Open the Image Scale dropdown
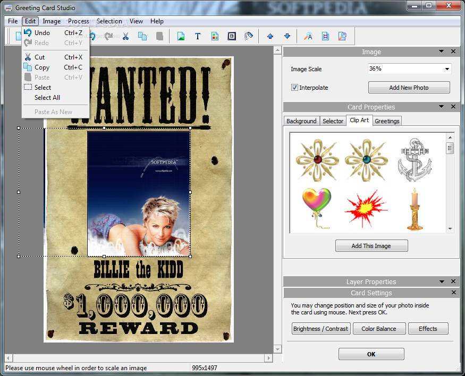Image resolution: width=465 pixels, height=376 pixels. (x=447, y=69)
